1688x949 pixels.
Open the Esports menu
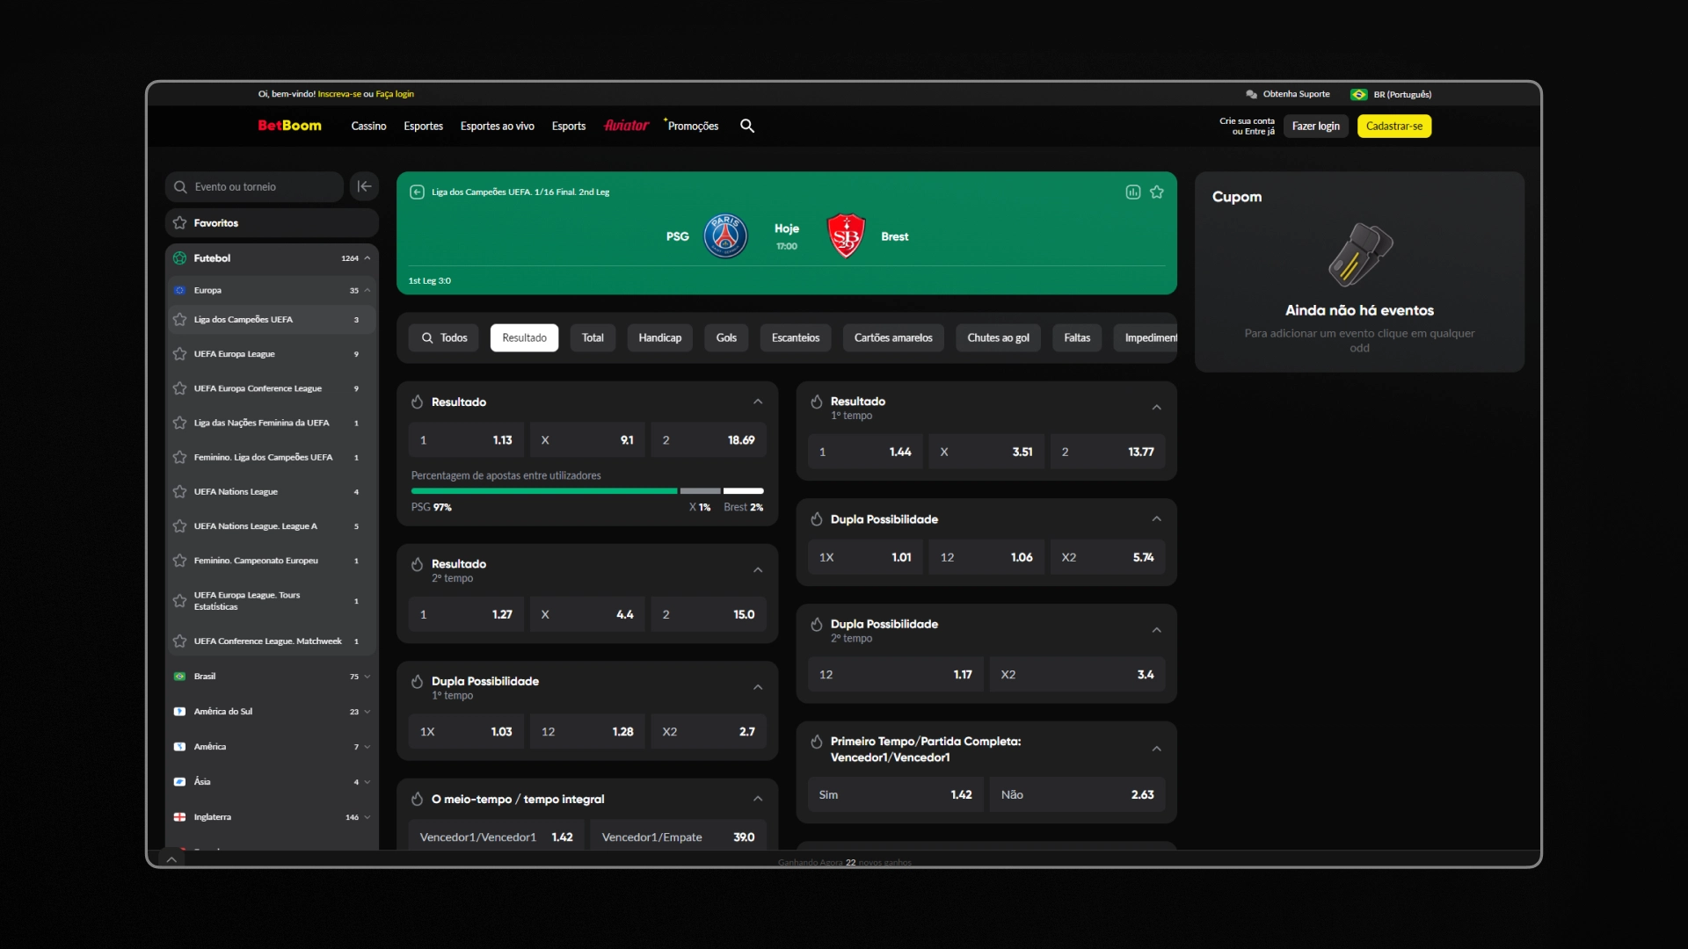(569, 126)
